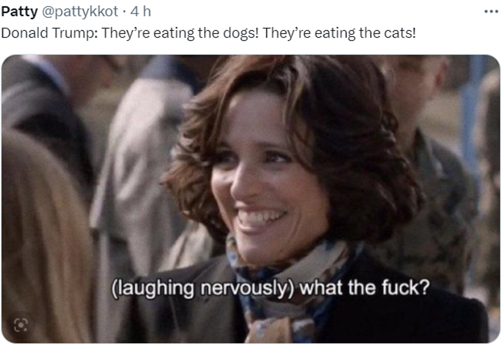Viewport: 504px width, 351px height.
Task: Click the woman's black coat shoulder
Action: click(406, 312)
